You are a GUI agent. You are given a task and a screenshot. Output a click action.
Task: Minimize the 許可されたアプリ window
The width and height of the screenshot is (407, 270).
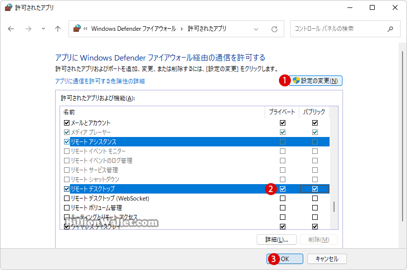click(350, 8)
